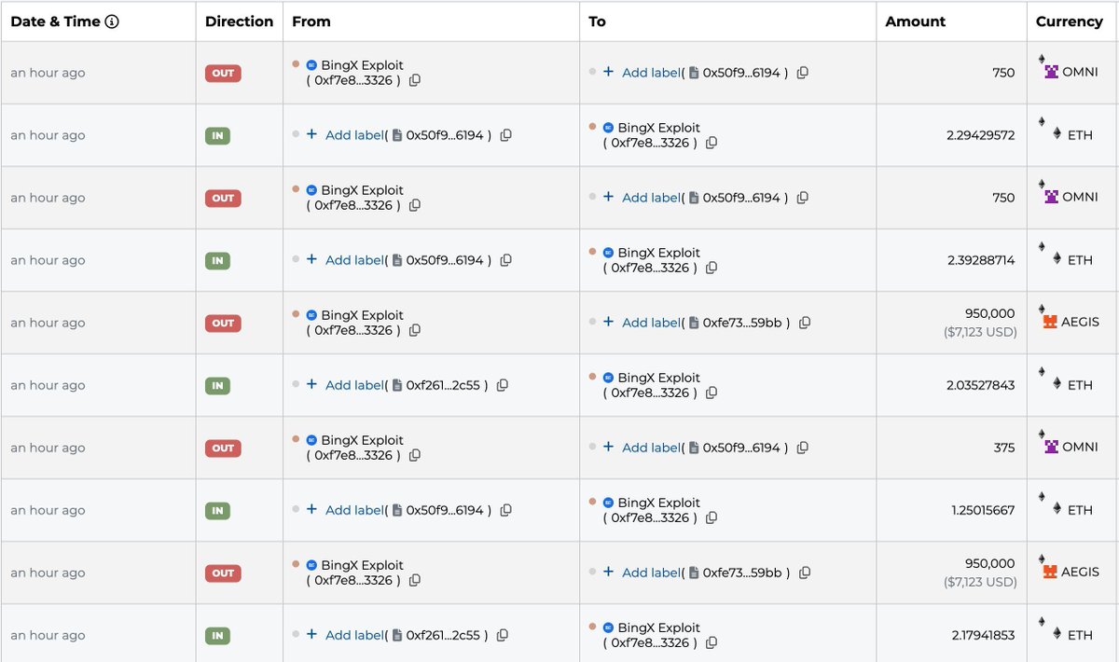Click BingX Exploit label in the 375 OMNI row
The image size is (1119, 662).
click(362, 440)
